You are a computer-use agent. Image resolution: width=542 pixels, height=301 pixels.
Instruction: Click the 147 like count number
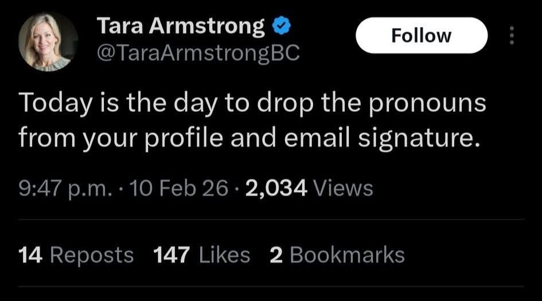pos(172,255)
